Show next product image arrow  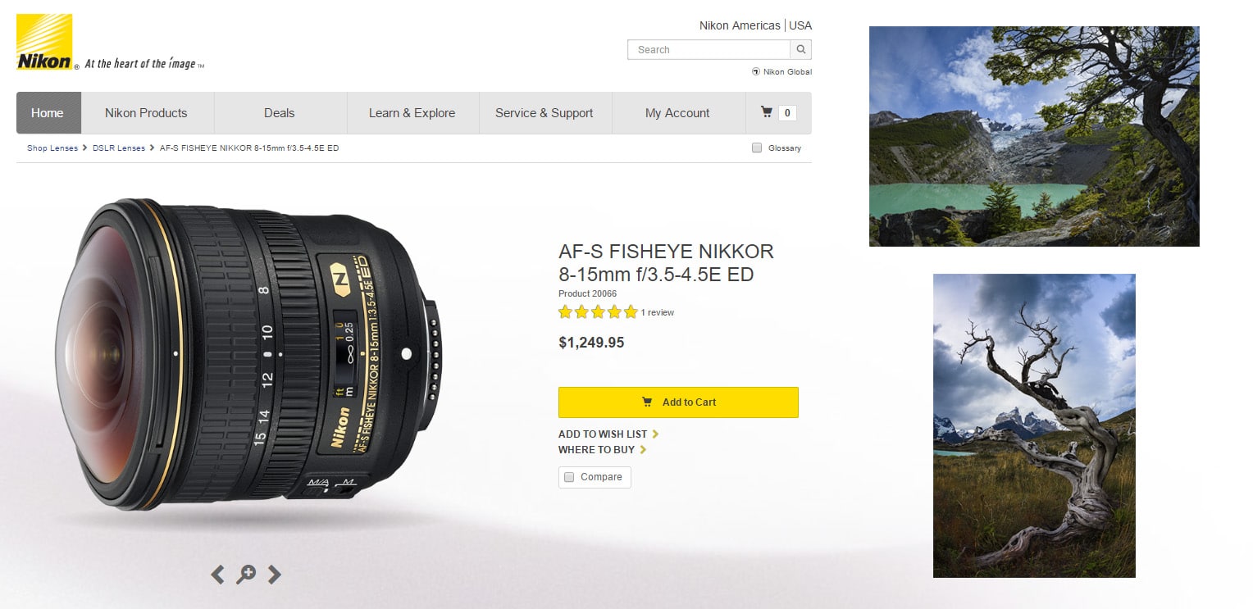click(275, 575)
